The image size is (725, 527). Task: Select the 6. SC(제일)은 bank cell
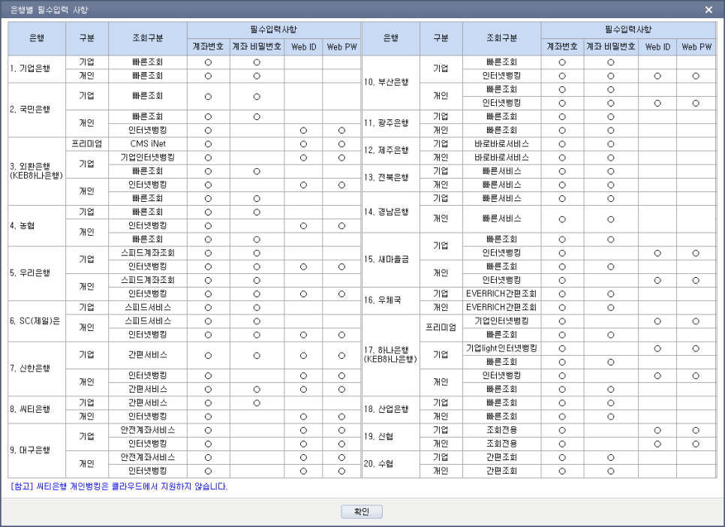tap(37, 321)
